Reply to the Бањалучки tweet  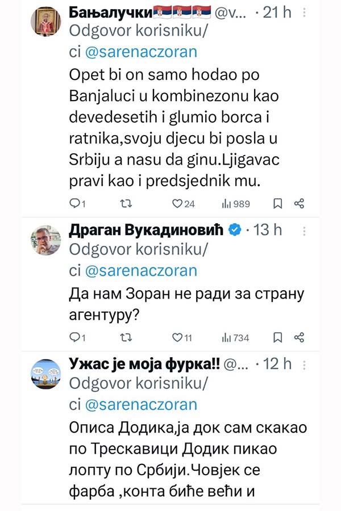(74, 203)
